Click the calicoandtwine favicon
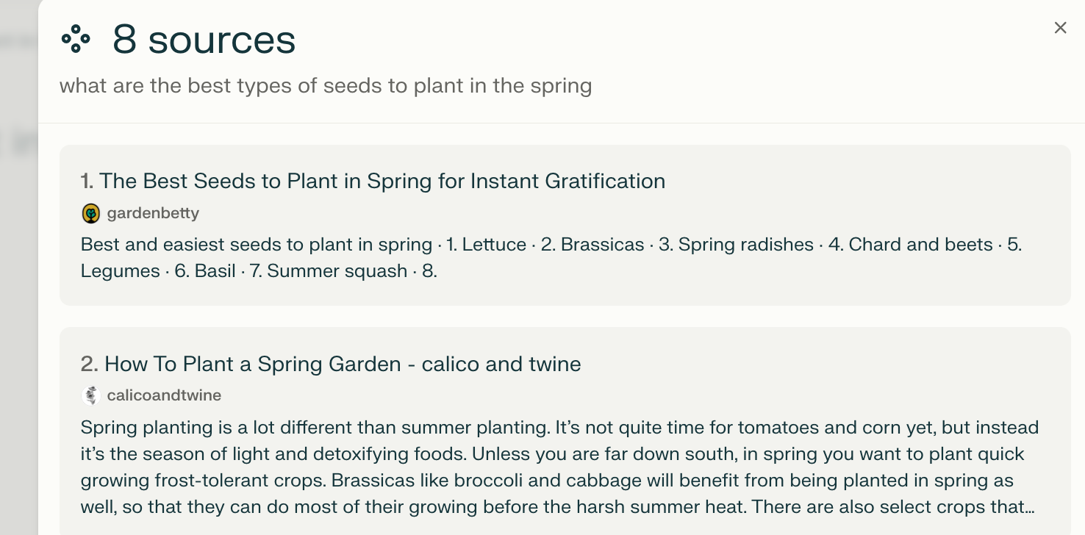The width and height of the screenshot is (1085, 535). [90, 395]
